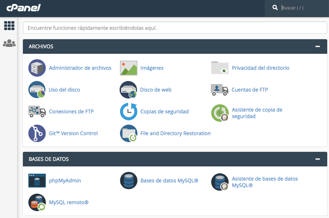
Task: Click the Buscar field in the top bar
Action: click(x=298, y=8)
